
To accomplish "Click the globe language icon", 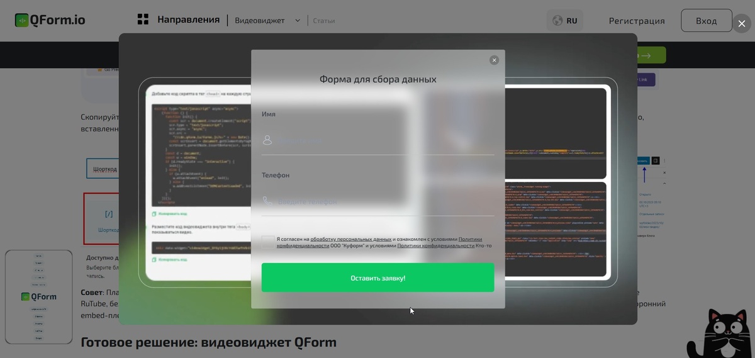I will pyautogui.click(x=557, y=21).
